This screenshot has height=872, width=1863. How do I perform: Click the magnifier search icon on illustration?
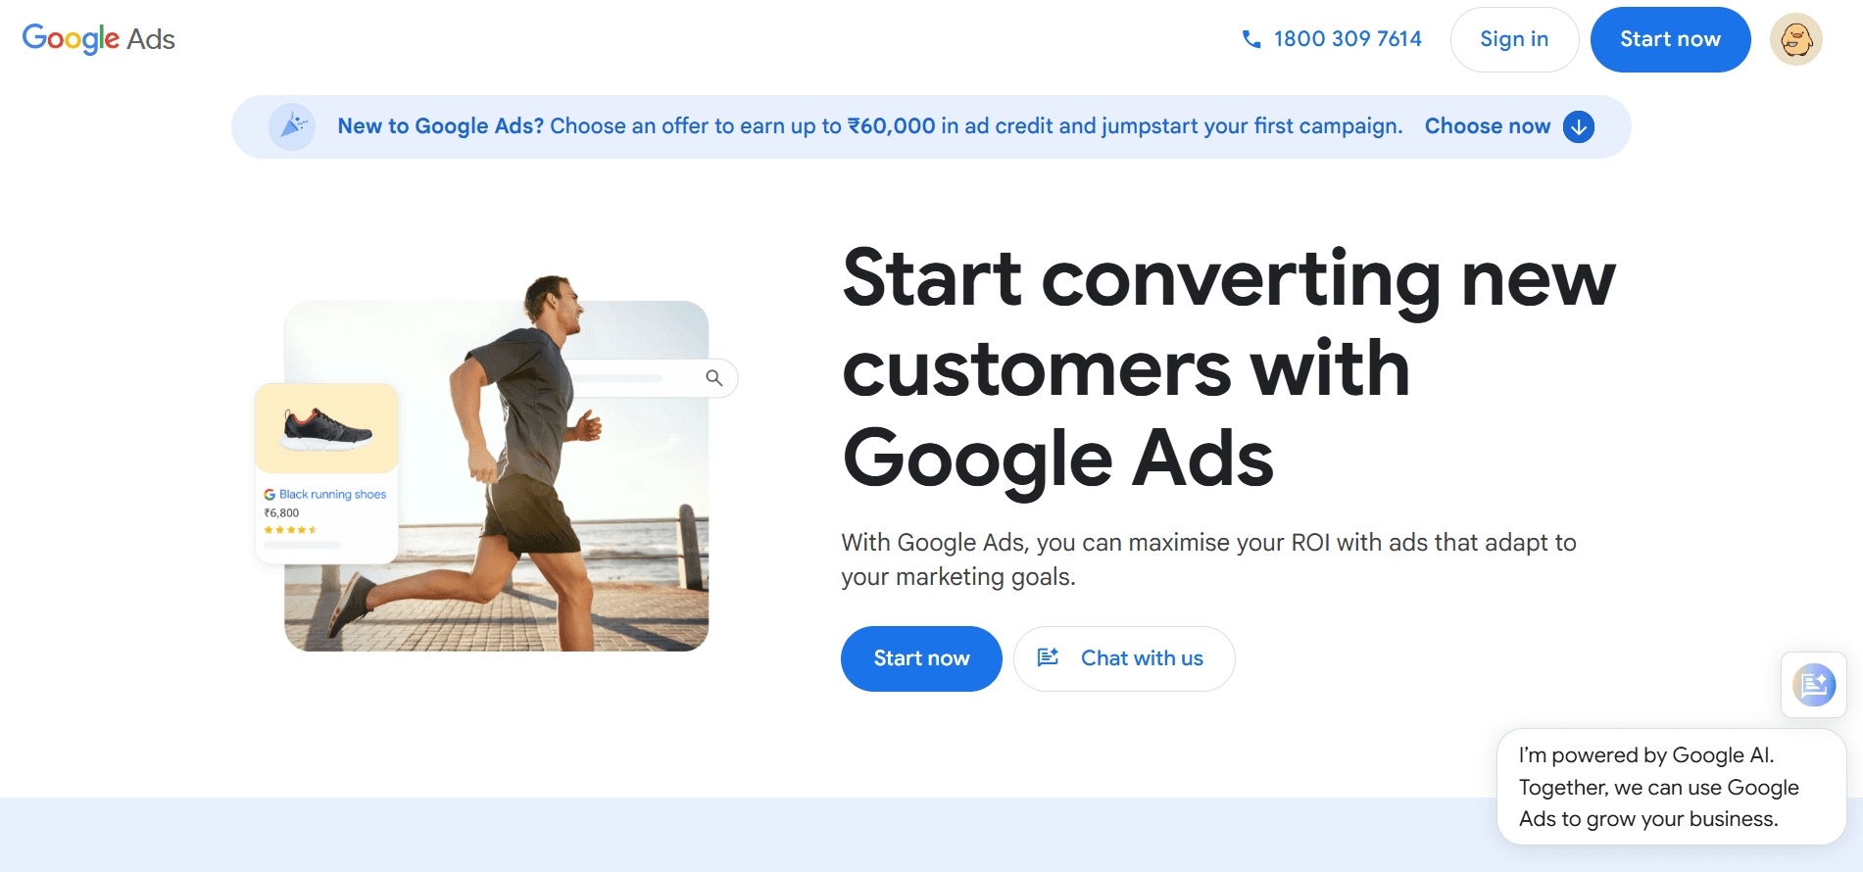tap(714, 378)
